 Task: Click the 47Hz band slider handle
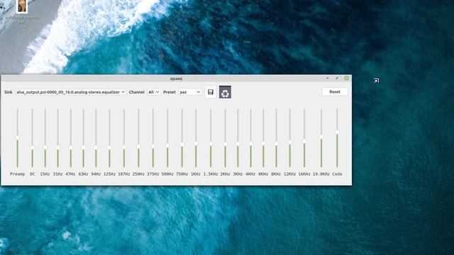[x=71, y=148]
